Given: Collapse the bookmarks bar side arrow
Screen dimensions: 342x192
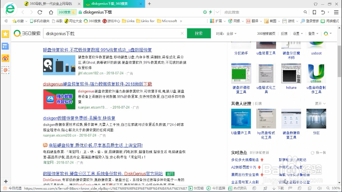Looking at the screenshot, I should 6,21.
